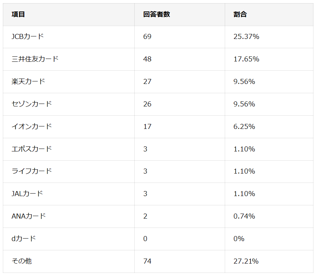Click the 項目 column header
Viewport: 317px width, 275px height.
pyautogui.click(x=18, y=15)
